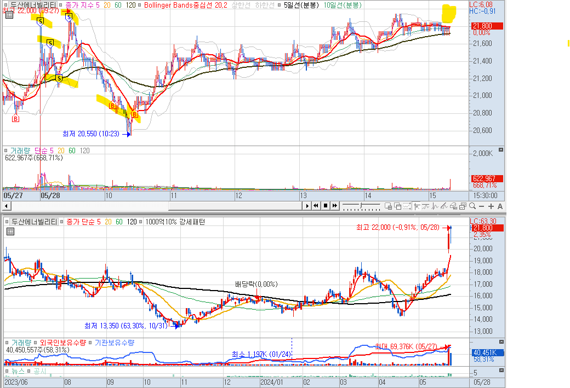Click the minus zoom-out icon
The image size is (570, 388).
point(482,206)
